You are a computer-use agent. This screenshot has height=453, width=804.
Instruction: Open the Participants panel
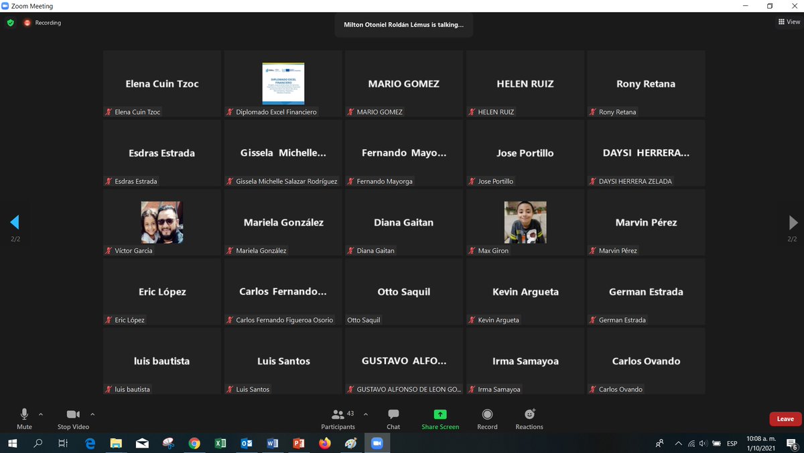coord(338,418)
